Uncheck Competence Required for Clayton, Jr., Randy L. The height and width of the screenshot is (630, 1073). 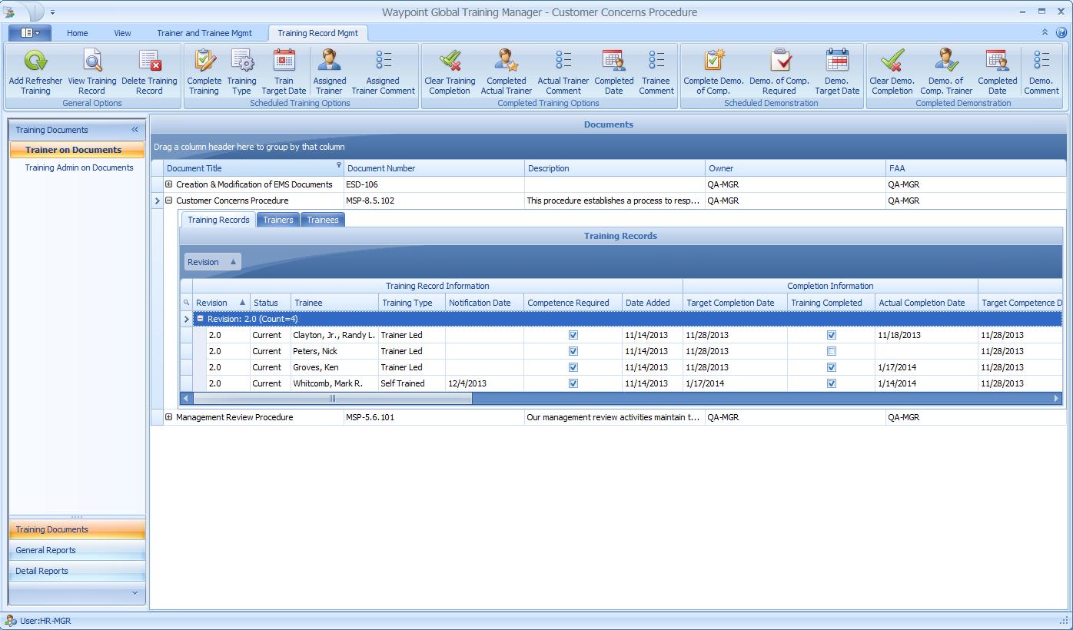(573, 335)
